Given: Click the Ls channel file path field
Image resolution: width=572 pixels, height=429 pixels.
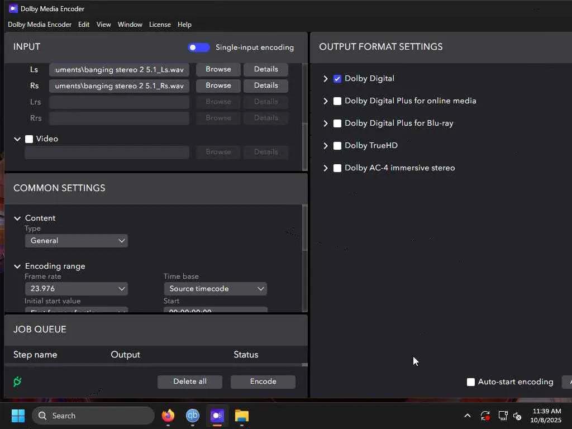Looking at the screenshot, I should click(x=120, y=70).
